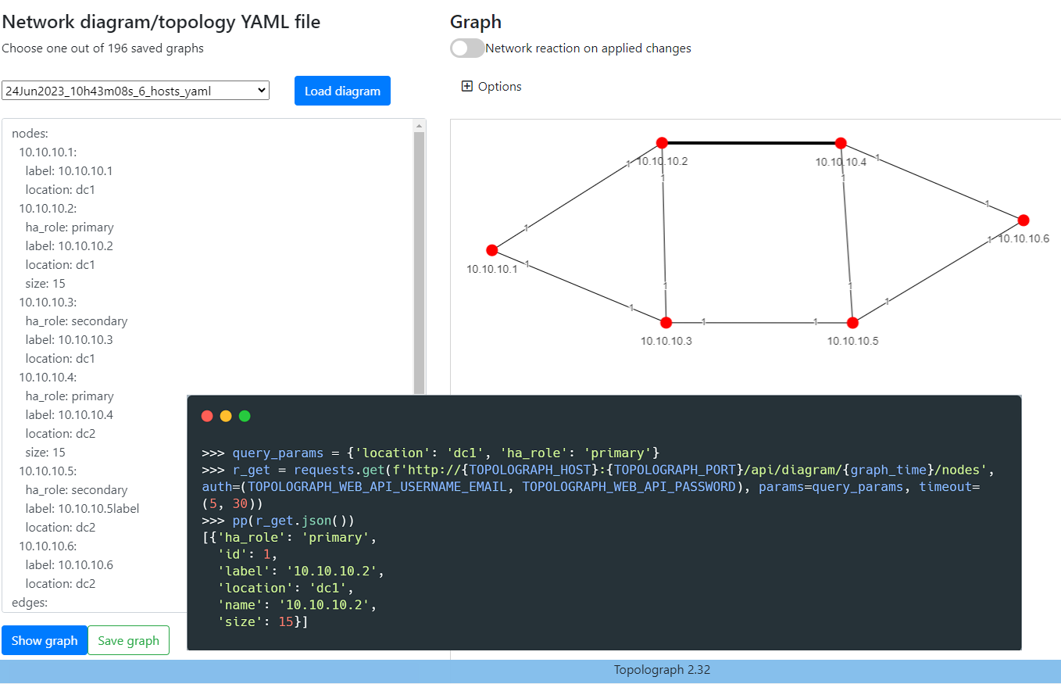The image size is (1061, 684).
Task: Click the red dot in code window
Action: click(207, 416)
